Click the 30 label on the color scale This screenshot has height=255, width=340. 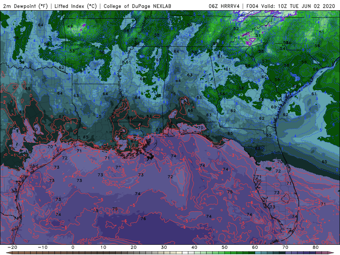click(x=164, y=247)
